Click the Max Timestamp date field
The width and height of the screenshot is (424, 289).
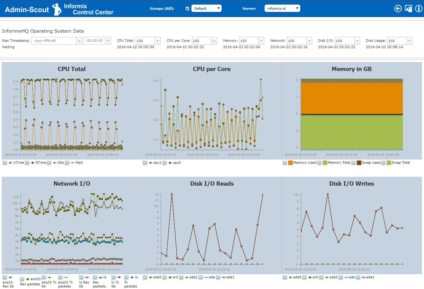[54, 41]
